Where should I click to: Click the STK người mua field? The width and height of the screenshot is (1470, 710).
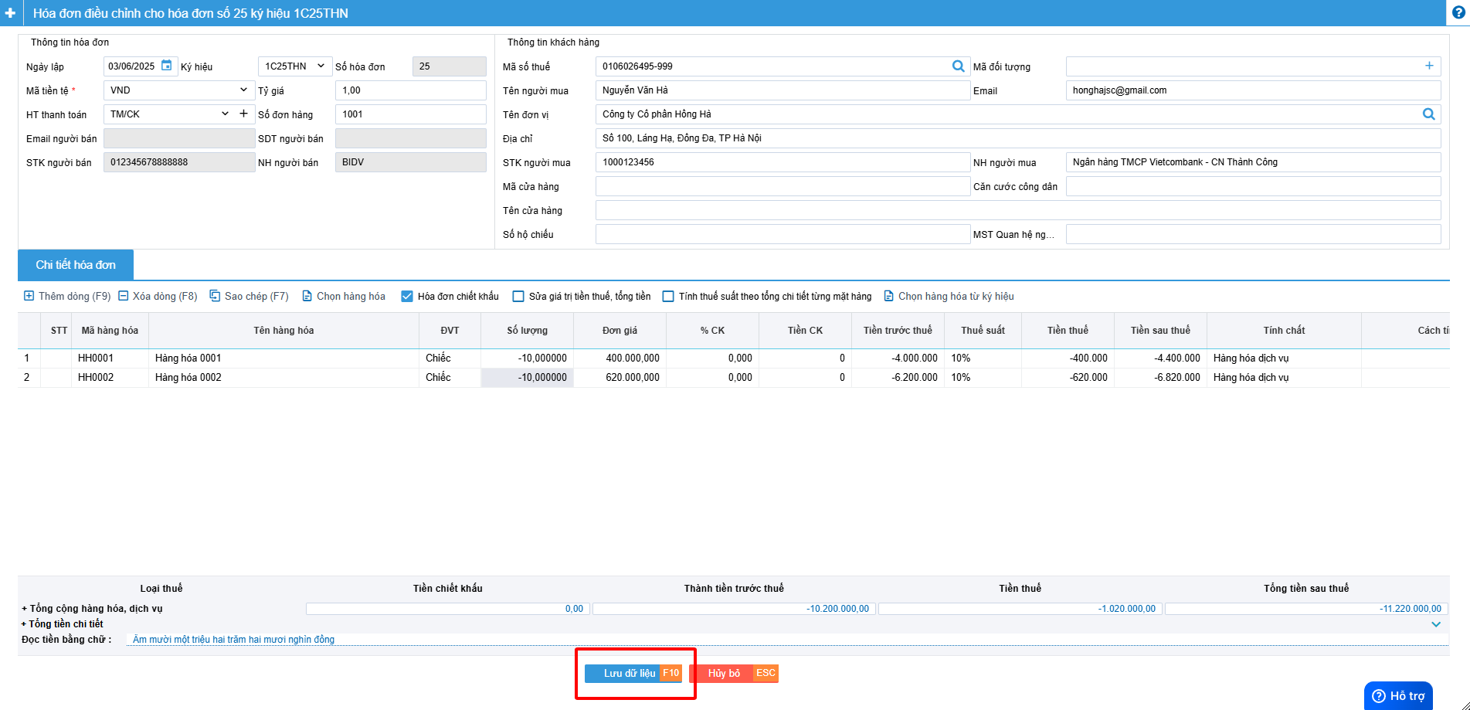click(783, 162)
